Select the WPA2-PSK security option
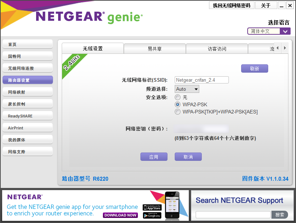The width and height of the screenshot is (296, 223). (x=178, y=104)
